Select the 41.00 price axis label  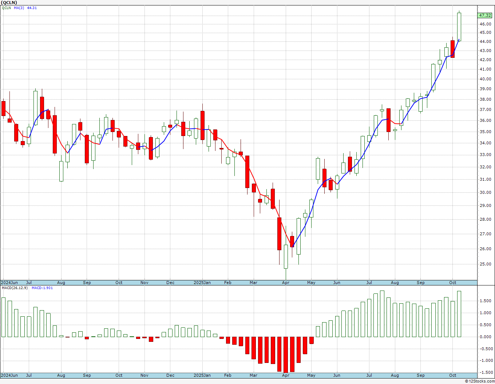[x=485, y=69]
